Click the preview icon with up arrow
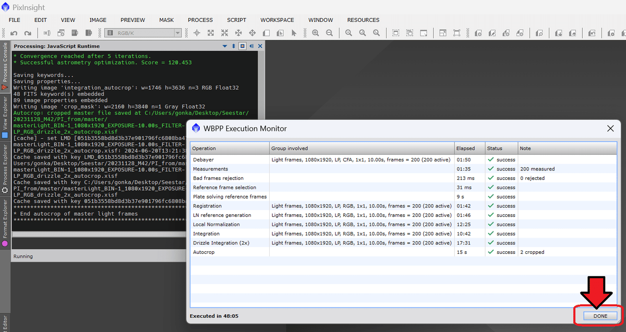626x332 pixels. point(572,33)
